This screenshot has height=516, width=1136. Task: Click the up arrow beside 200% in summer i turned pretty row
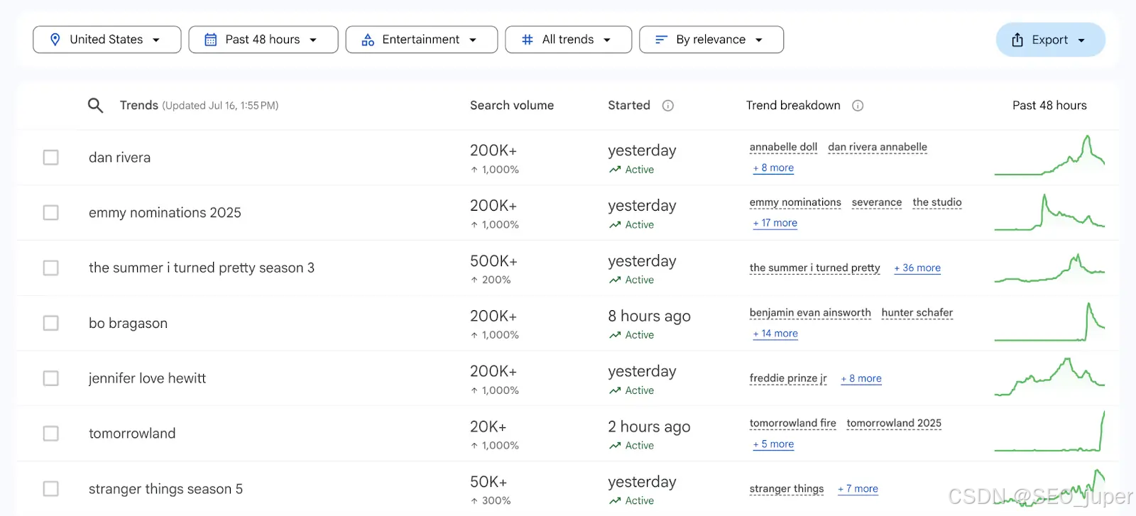474,280
